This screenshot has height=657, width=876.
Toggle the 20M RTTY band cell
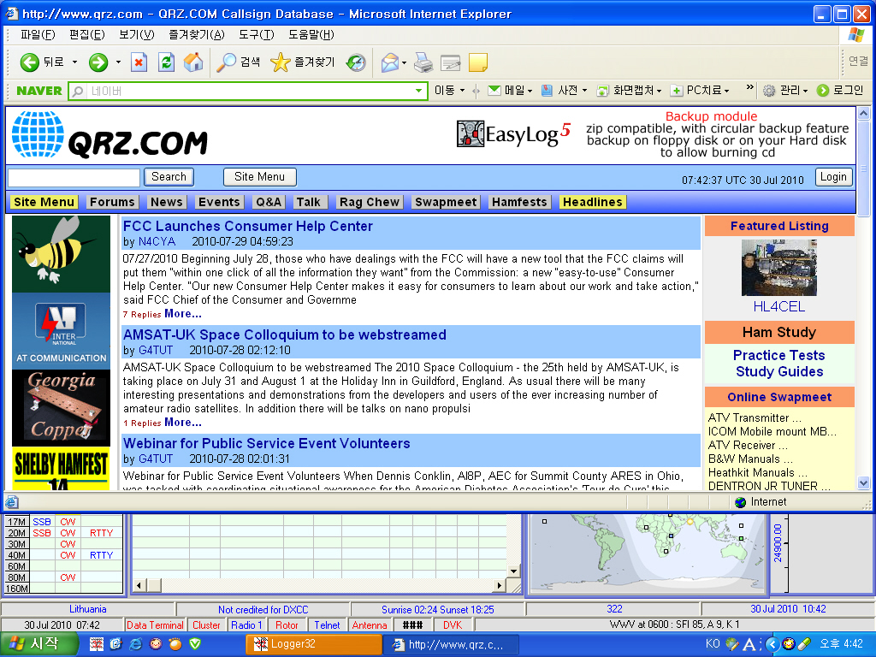coord(101,533)
